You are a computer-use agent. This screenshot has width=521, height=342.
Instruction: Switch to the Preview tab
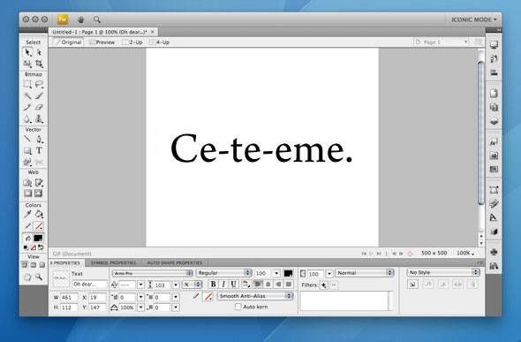click(102, 42)
